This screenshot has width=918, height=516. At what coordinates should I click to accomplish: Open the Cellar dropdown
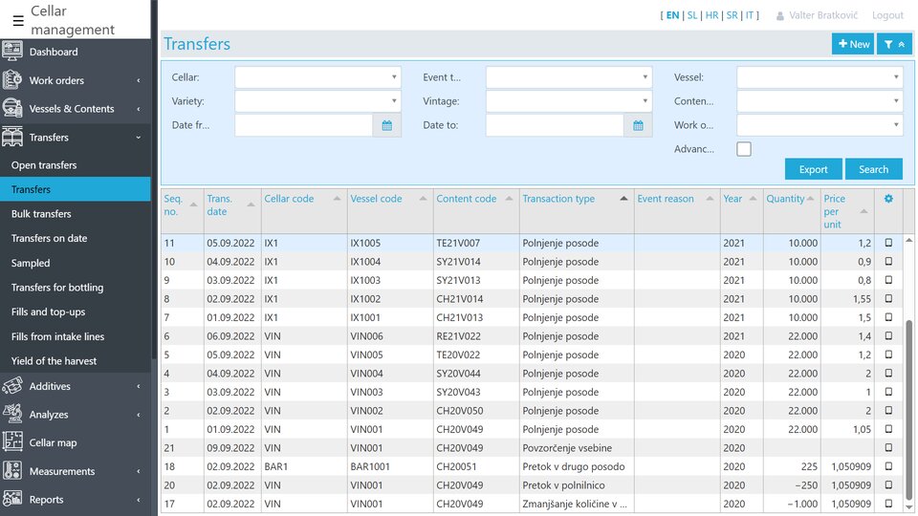pos(317,77)
